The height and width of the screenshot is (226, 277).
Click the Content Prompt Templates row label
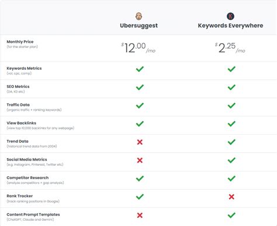pos(33,214)
